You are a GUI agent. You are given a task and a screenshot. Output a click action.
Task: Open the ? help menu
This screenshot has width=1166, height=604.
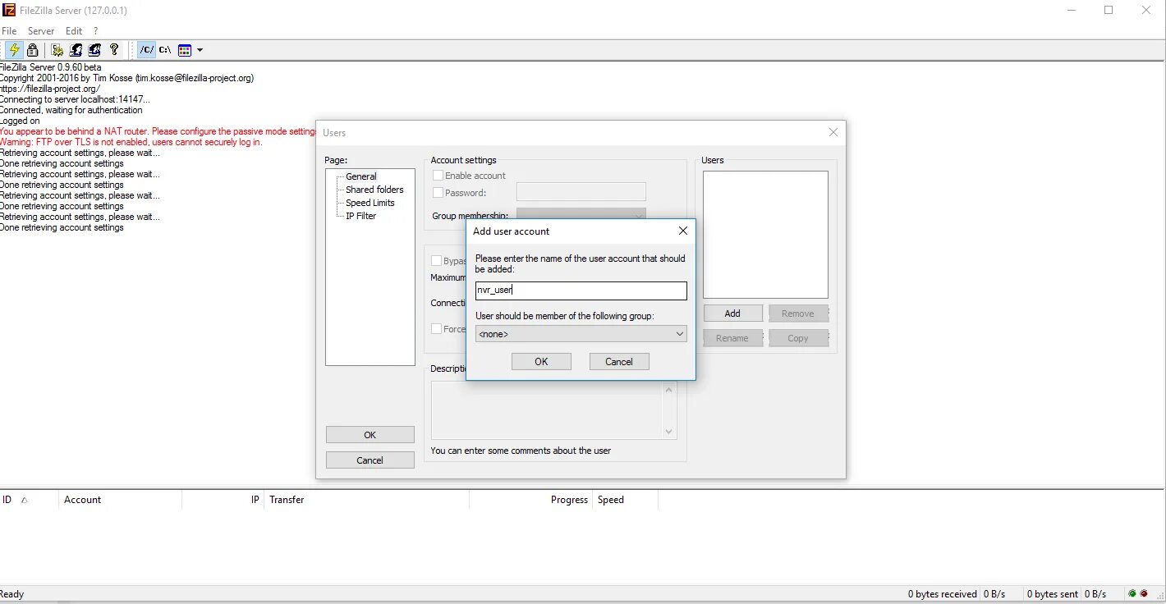coord(95,31)
